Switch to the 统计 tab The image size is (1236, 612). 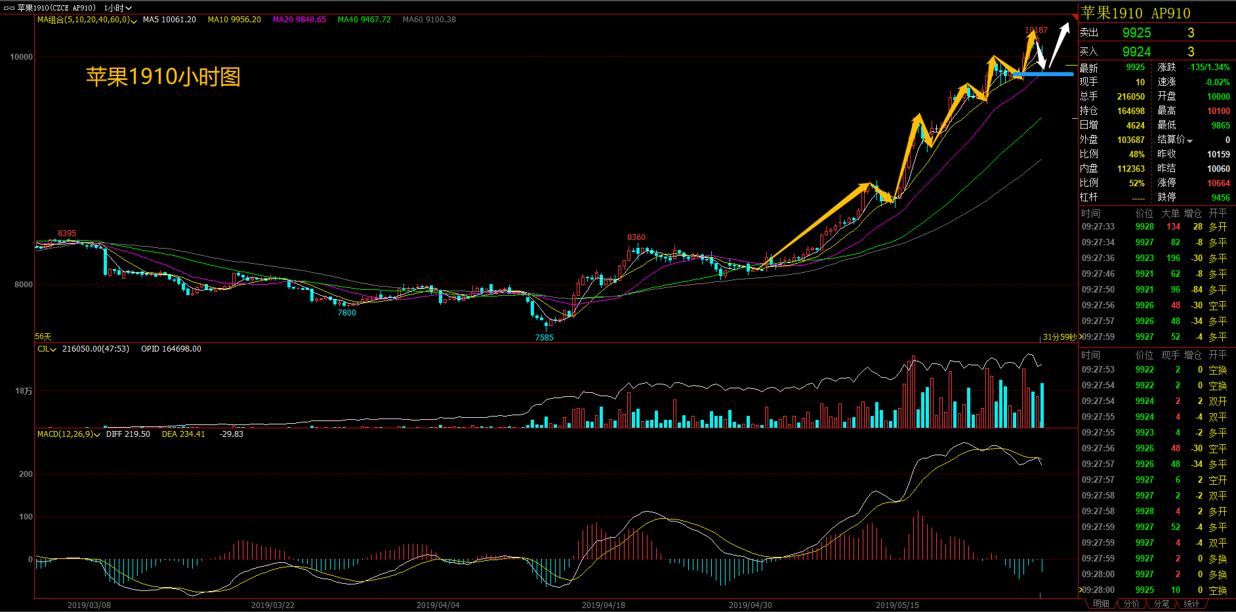(x=1191, y=604)
